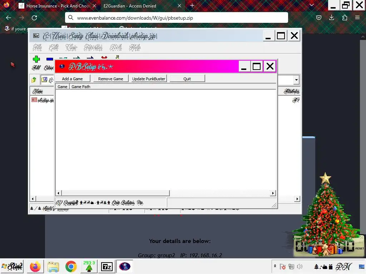This screenshot has width=366, height=274.
Task: Open the Favorites menu in 7-Zip
Action: point(93,47)
